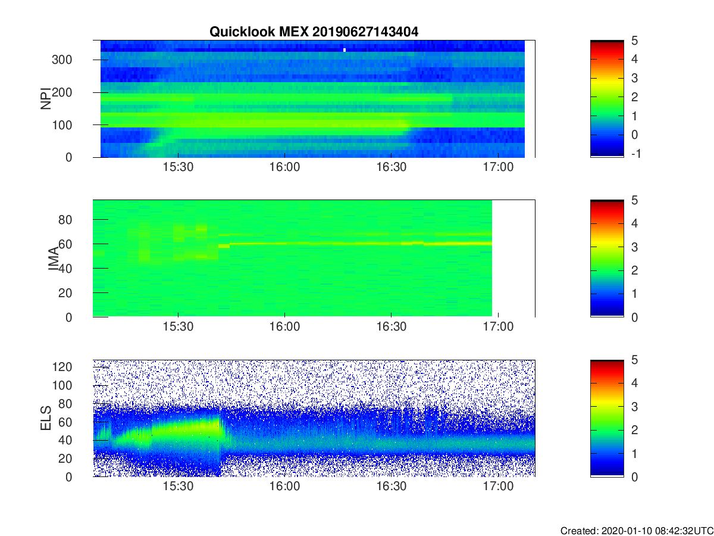Image resolution: width=714 pixels, height=536 pixels.
Task: Click the NPI panel color bar
Action: (x=607, y=98)
